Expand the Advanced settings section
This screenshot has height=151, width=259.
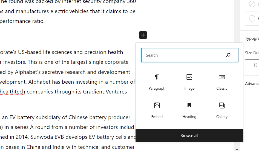(x=252, y=84)
